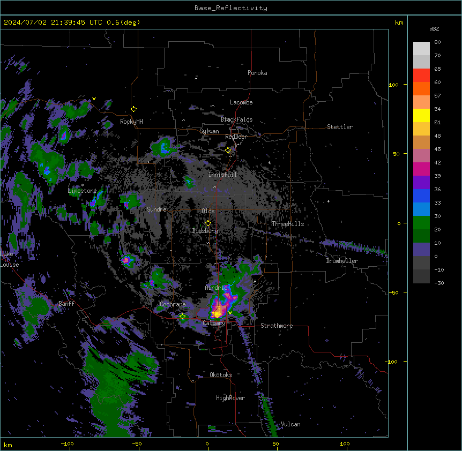Click the yellow diamond marker near RockyMH
462x451 pixels.
[x=134, y=109]
